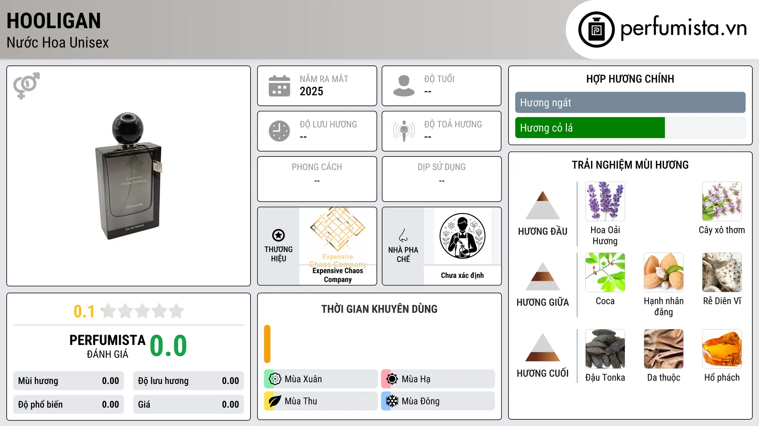The width and height of the screenshot is (759, 426).
Task: Click the calendar icon beside Năm ra mắt
Action: 279,86
